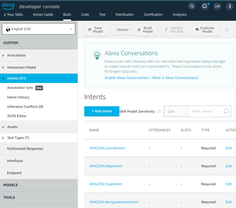Go back to Your Skills
The image size is (236, 208).
click(15, 14)
